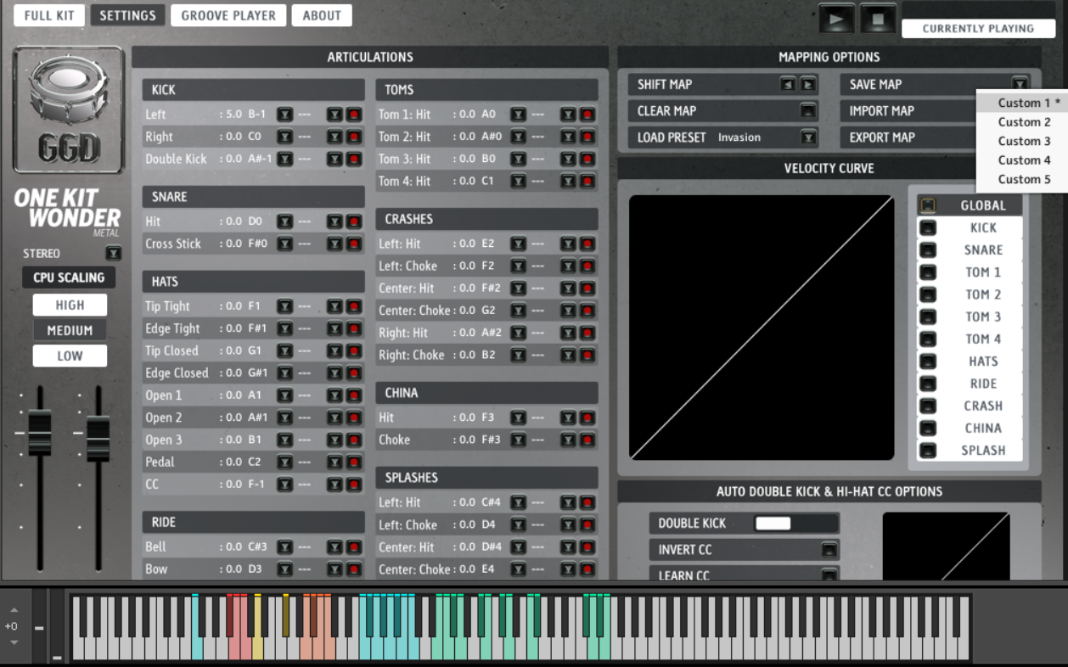Select the CHINA velocity curve toggle
This screenshot has height=667, width=1068.
click(928, 428)
